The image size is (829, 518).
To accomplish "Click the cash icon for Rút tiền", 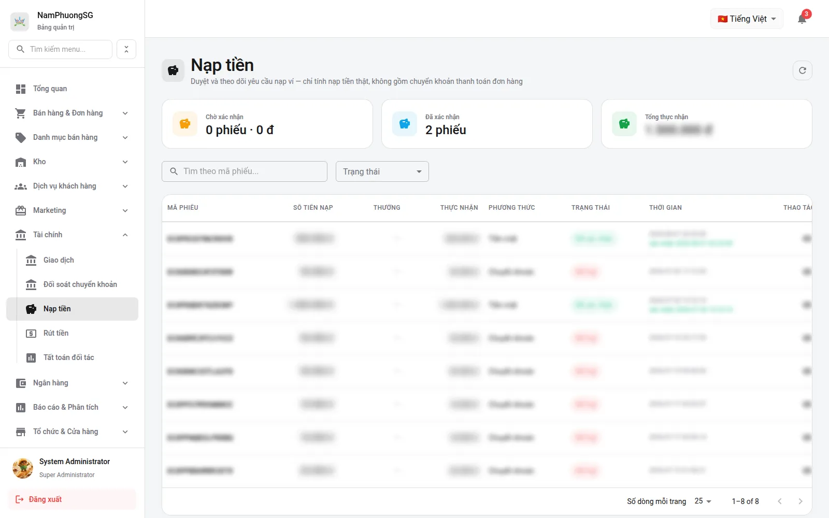I will (x=31, y=333).
